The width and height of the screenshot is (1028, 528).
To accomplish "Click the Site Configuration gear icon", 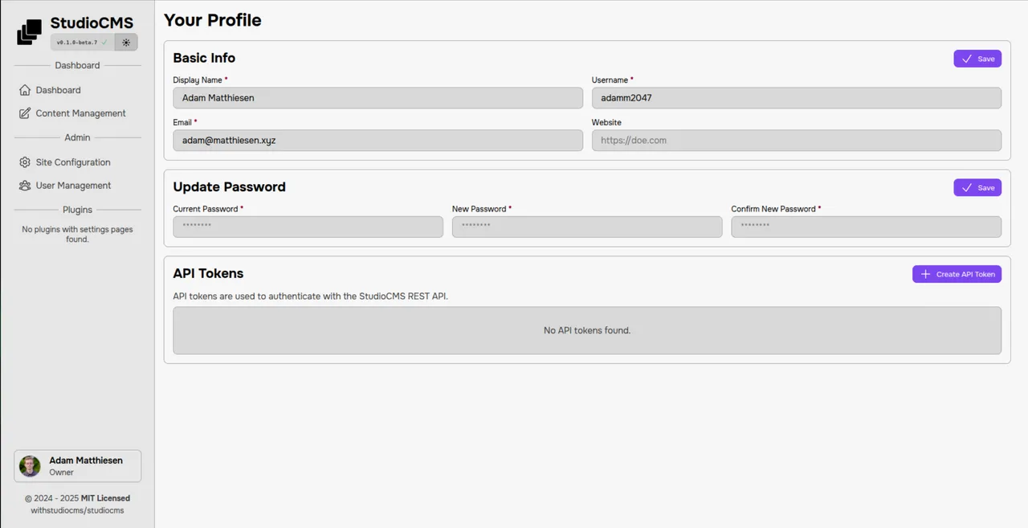I will point(25,162).
